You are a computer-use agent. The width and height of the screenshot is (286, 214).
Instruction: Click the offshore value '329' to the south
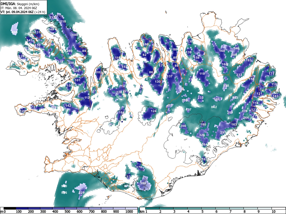click(82, 193)
